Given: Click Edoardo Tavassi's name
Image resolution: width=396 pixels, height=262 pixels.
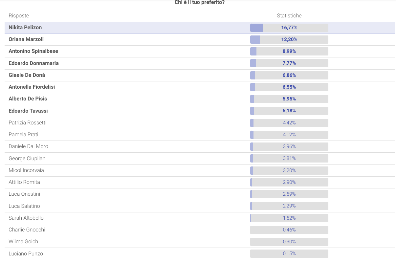Looking at the screenshot, I should point(28,111).
